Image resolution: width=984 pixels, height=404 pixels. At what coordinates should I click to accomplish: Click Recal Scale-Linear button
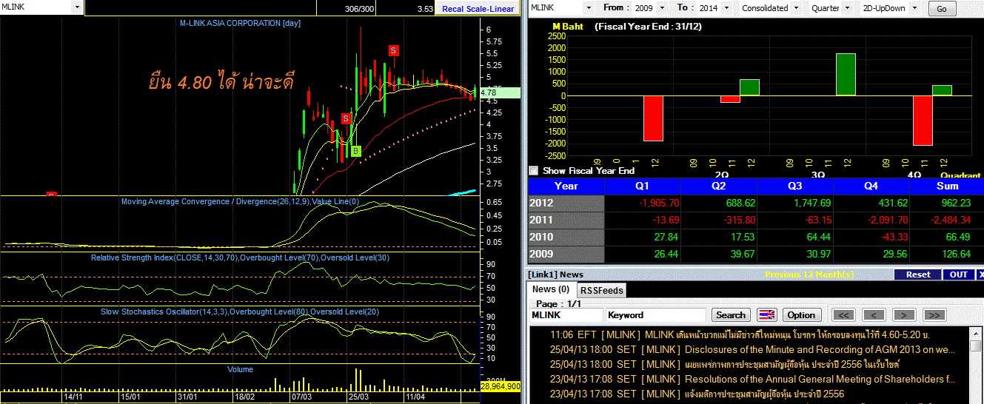coord(478,9)
